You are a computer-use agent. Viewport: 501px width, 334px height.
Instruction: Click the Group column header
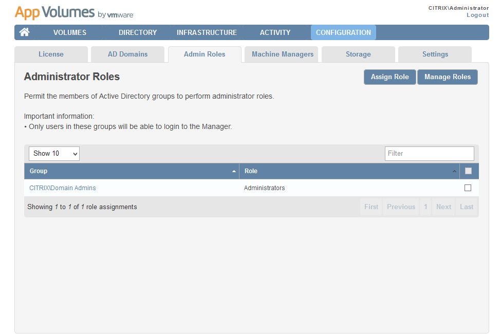(x=132, y=171)
